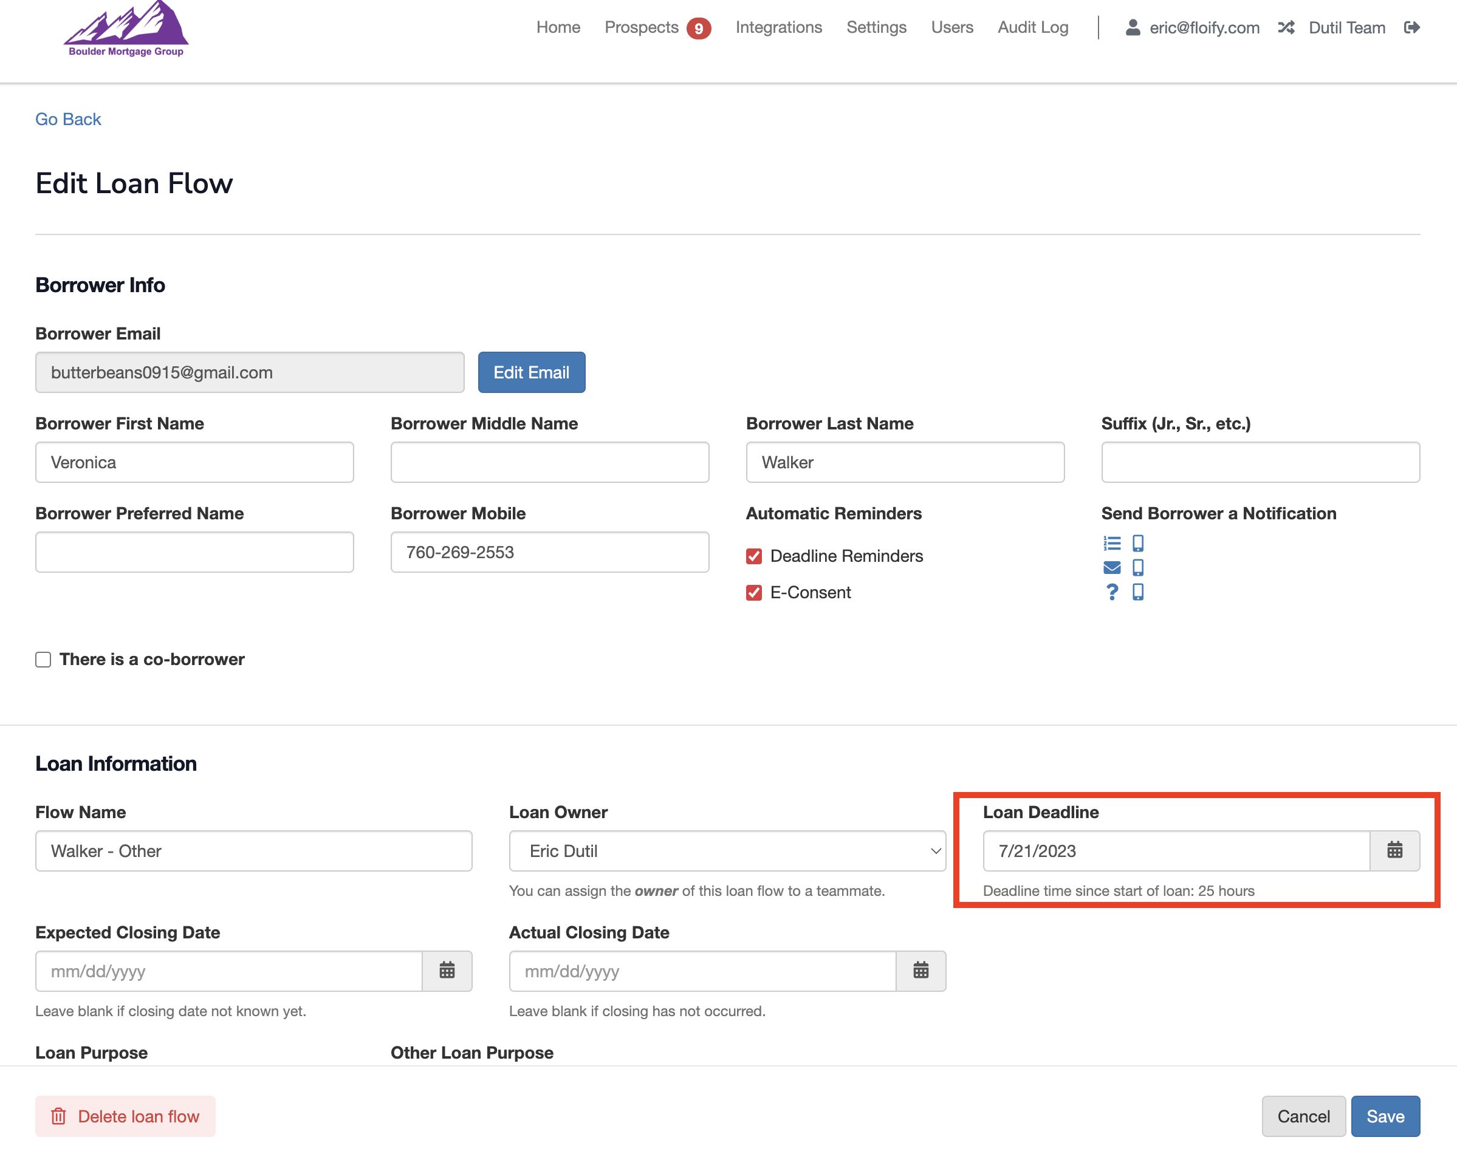Viewport: 1457px width, 1154px height.
Task: Open the Integrations nav item
Action: (778, 28)
